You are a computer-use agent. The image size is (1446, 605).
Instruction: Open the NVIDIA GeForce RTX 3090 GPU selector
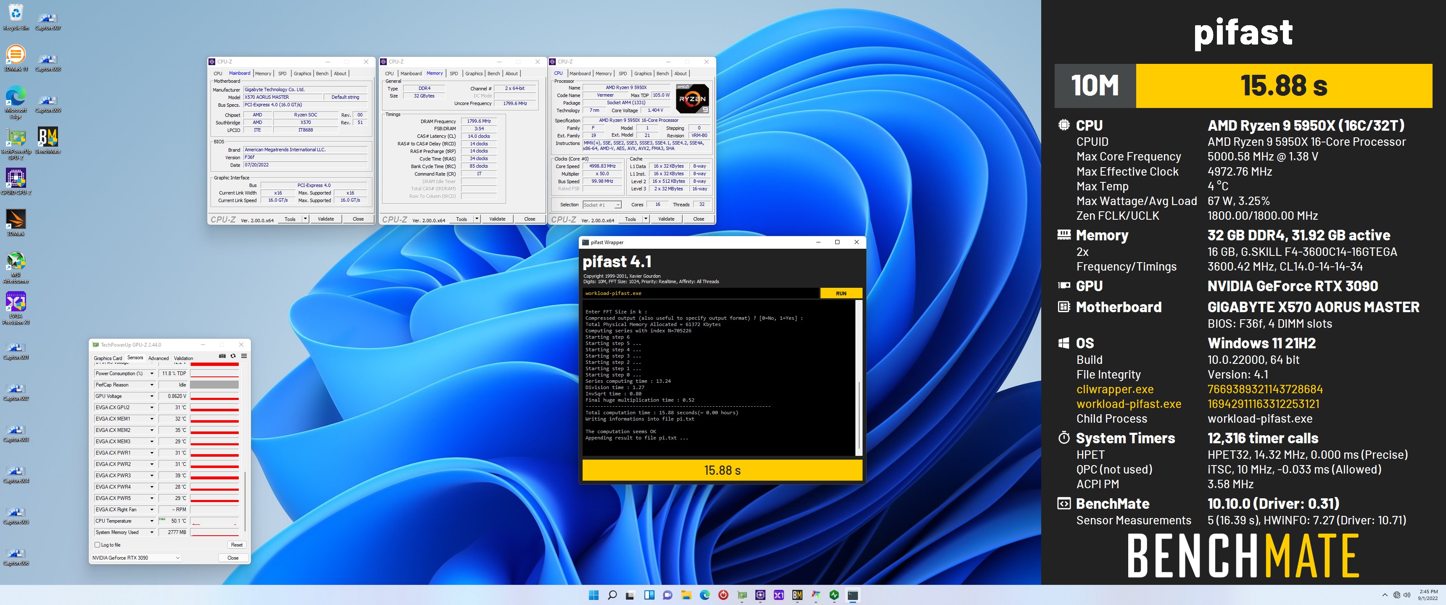pyautogui.click(x=136, y=558)
